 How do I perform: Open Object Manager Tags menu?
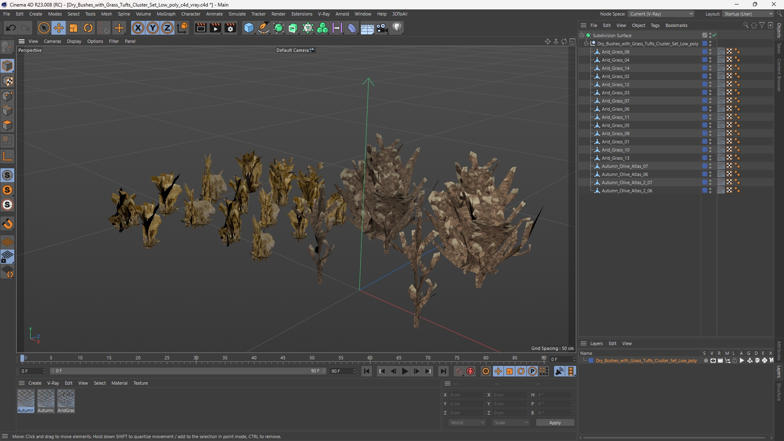click(655, 25)
